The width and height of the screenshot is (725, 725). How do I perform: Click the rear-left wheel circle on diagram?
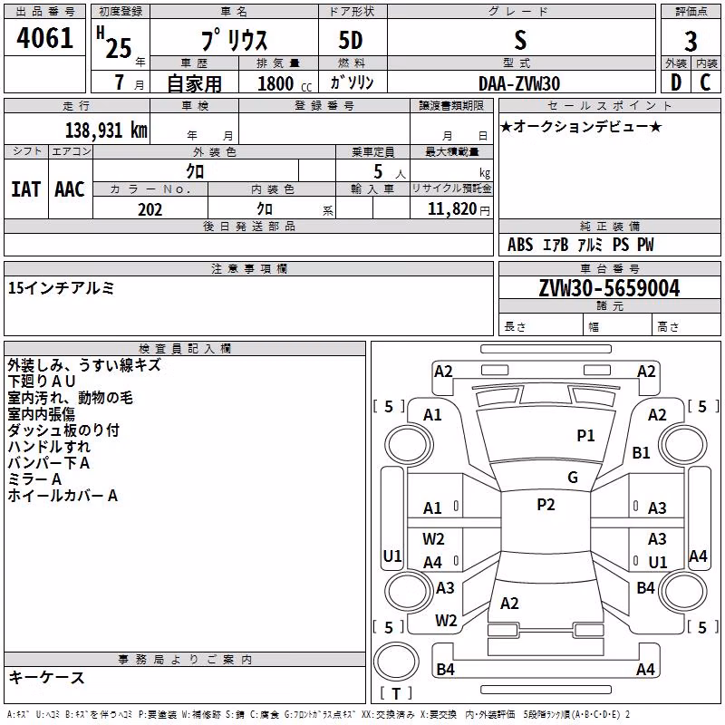click(x=409, y=591)
